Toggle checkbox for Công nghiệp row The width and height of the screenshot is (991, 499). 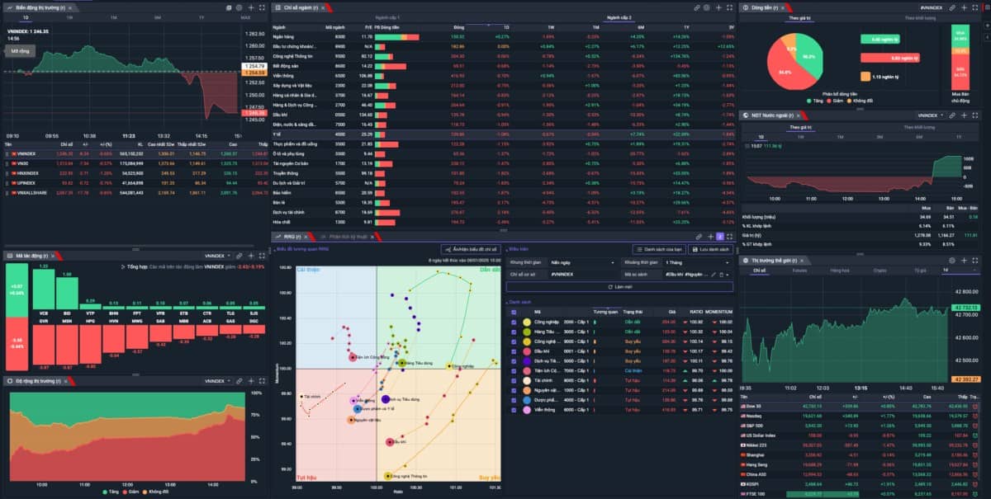tap(514, 322)
